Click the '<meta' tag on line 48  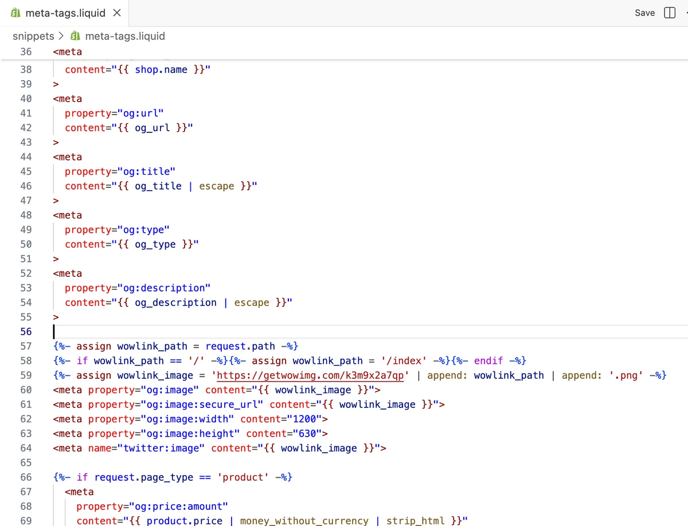(68, 215)
